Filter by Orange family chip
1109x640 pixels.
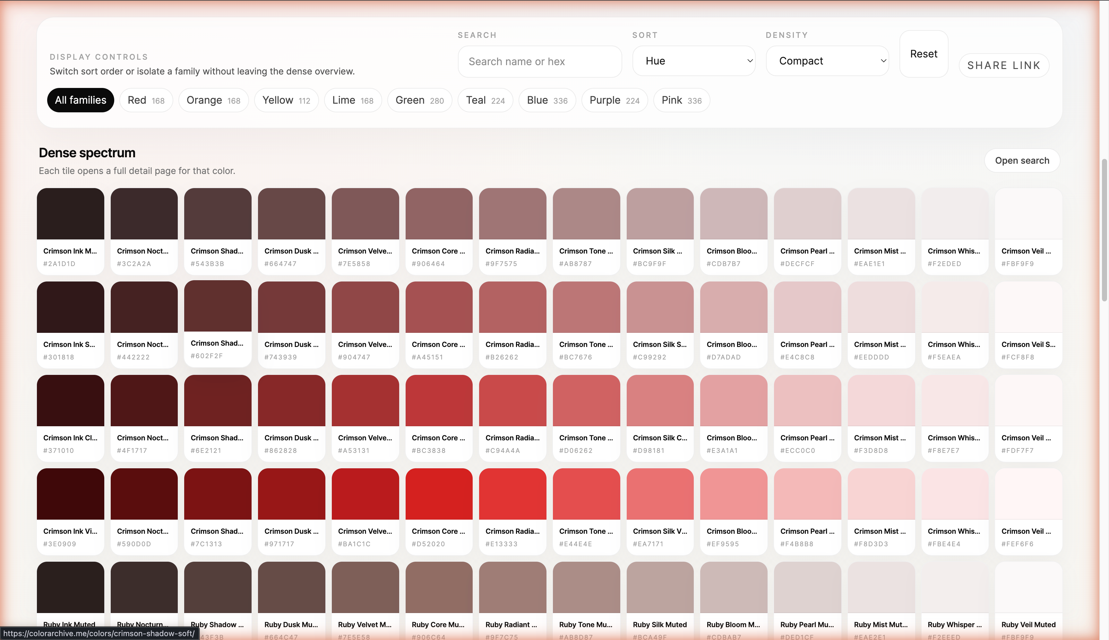pos(213,100)
